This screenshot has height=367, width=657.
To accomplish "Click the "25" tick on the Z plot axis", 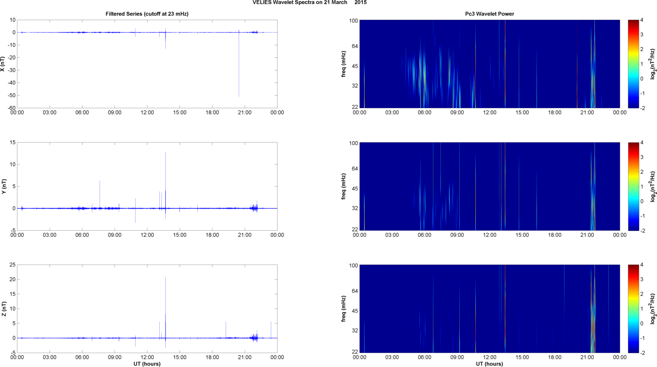I will pos(13,265).
